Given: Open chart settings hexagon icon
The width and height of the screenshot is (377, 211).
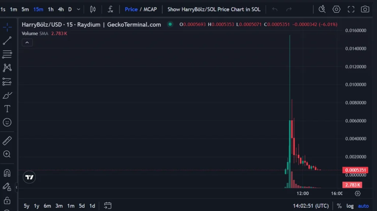Looking at the screenshot, I should pos(337,9).
